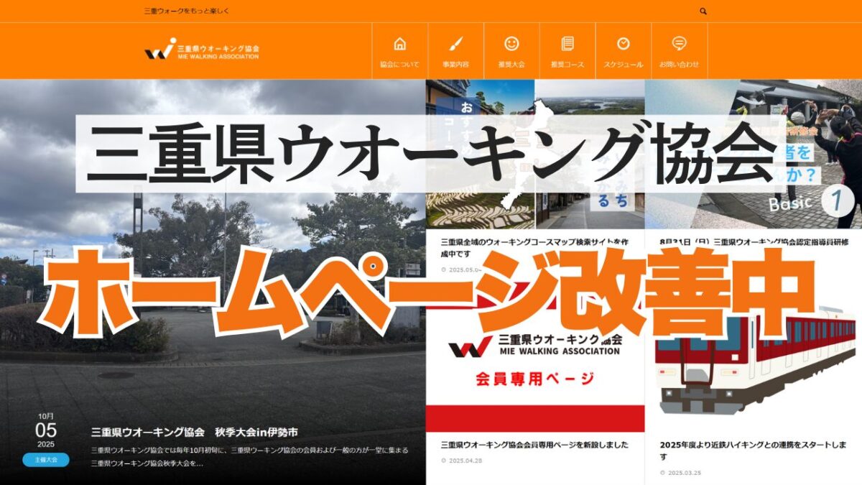Click the 三重ウォークをもっと楽しく tagline text
The image size is (862, 485).
pyautogui.click(x=187, y=11)
